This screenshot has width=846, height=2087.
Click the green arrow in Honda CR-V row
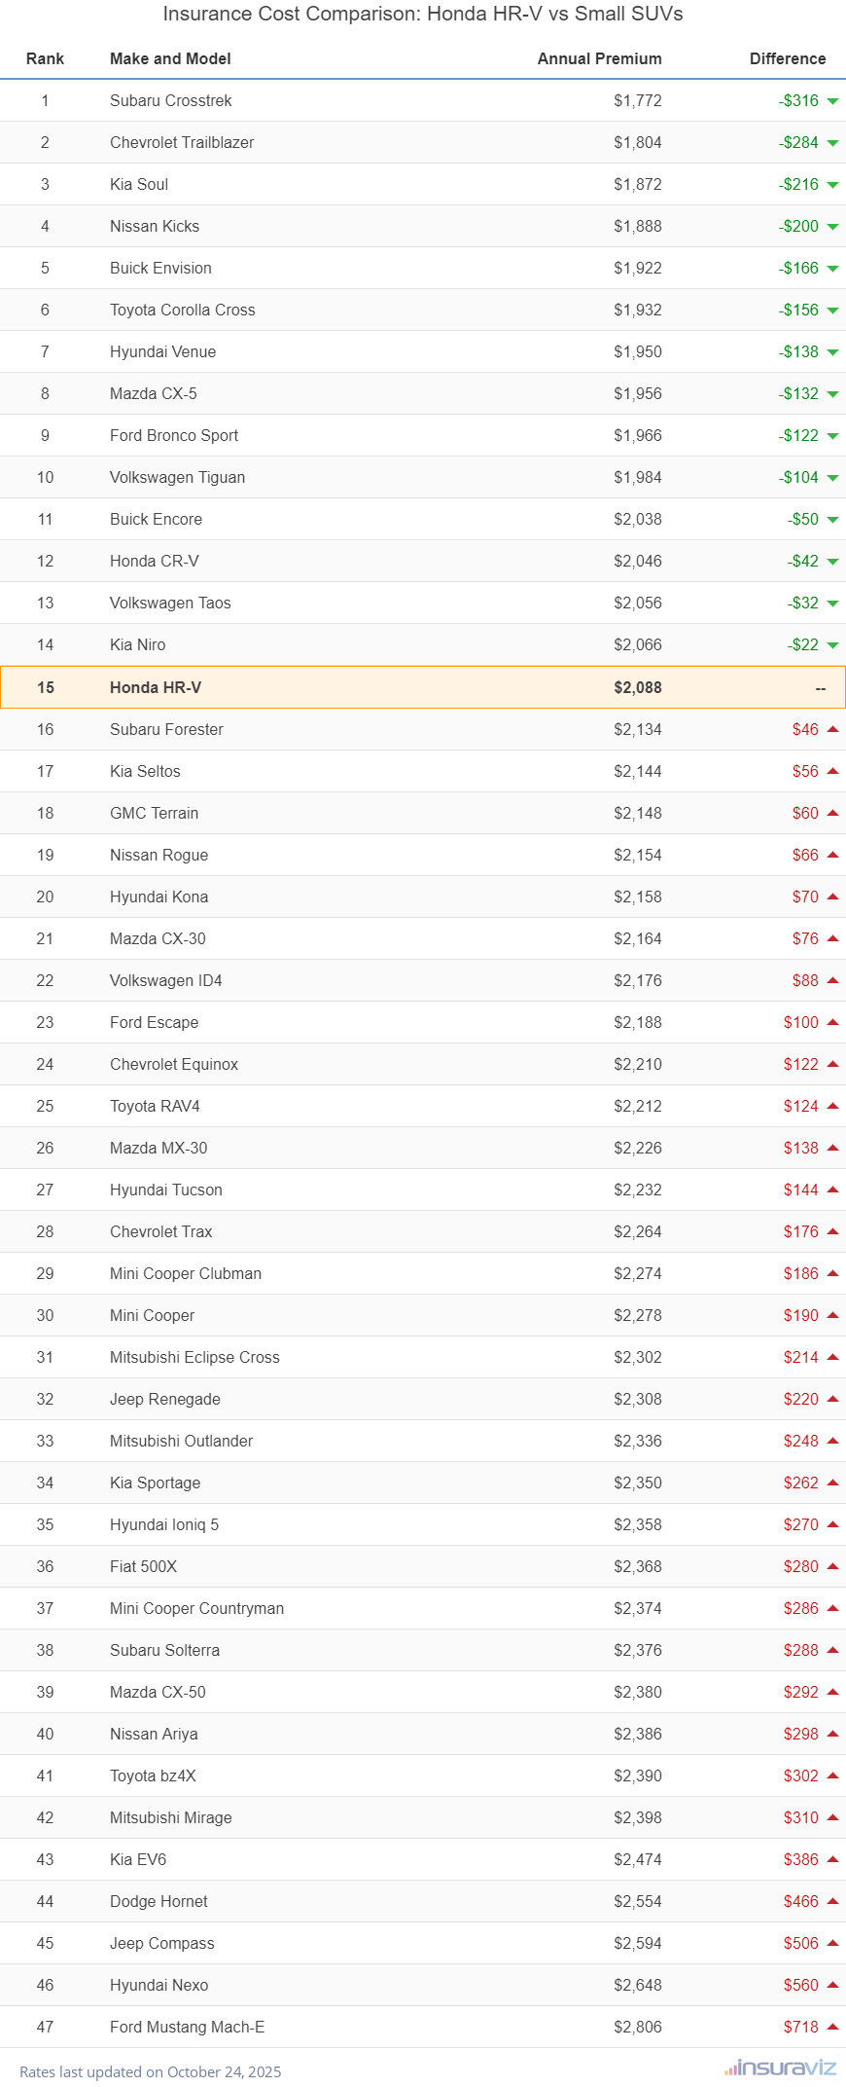coord(832,562)
